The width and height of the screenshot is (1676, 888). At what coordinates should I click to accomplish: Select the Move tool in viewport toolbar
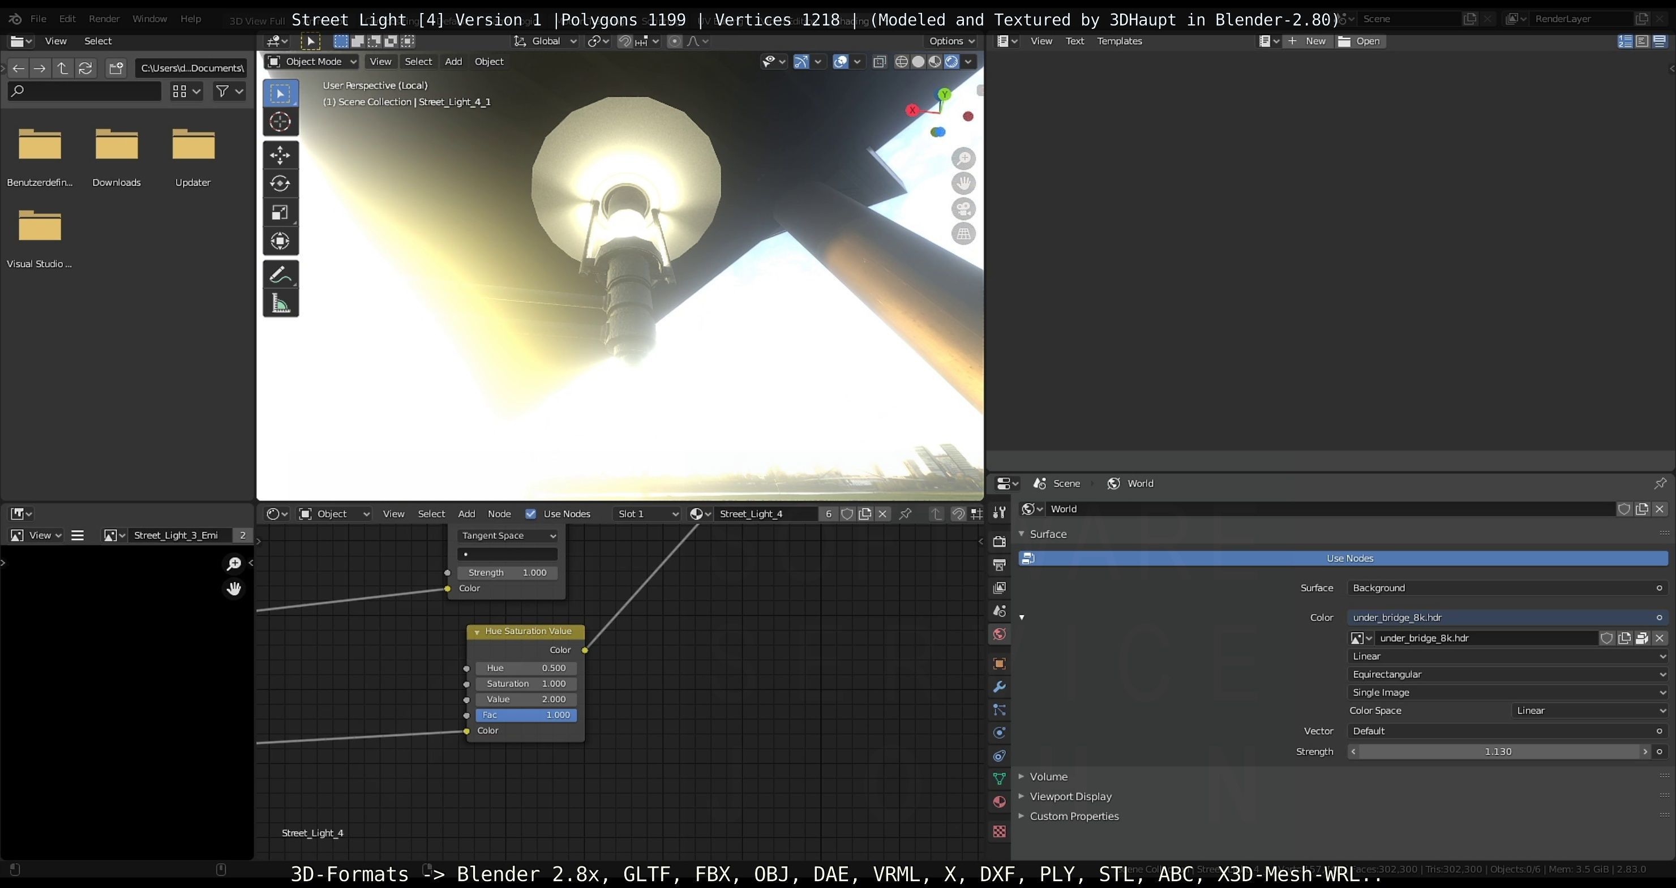point(280,155)
